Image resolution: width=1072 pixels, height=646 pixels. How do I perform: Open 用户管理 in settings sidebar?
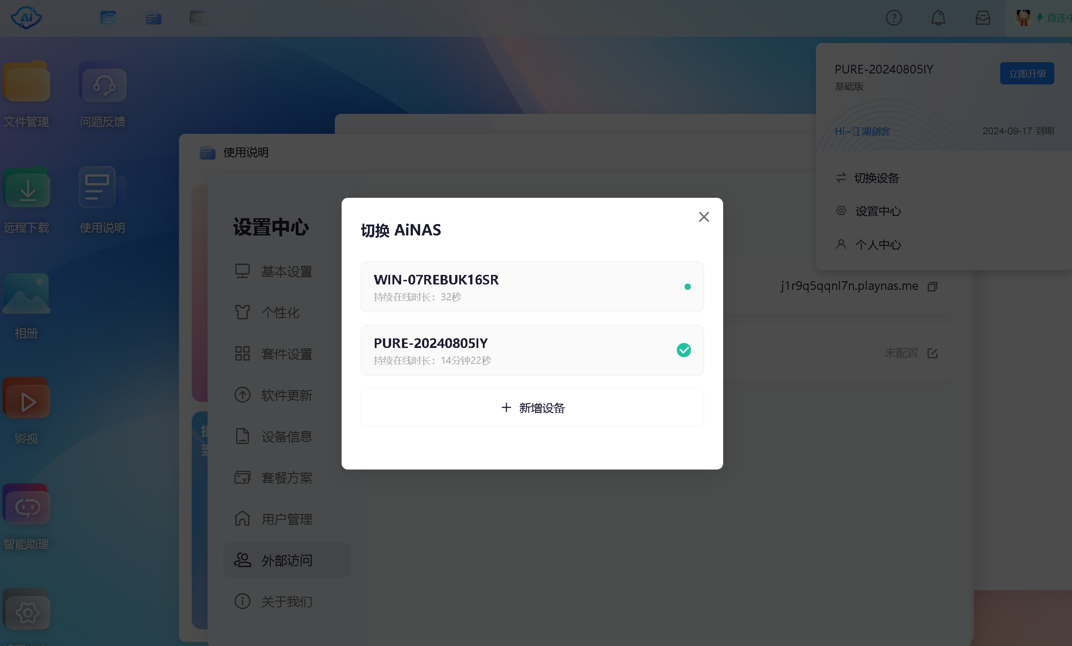(287, 519)
